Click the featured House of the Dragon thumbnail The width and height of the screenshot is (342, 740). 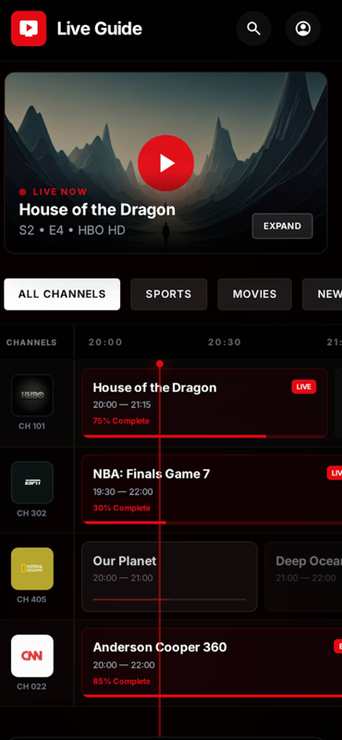pyautogui.click(x=165, y=163)
